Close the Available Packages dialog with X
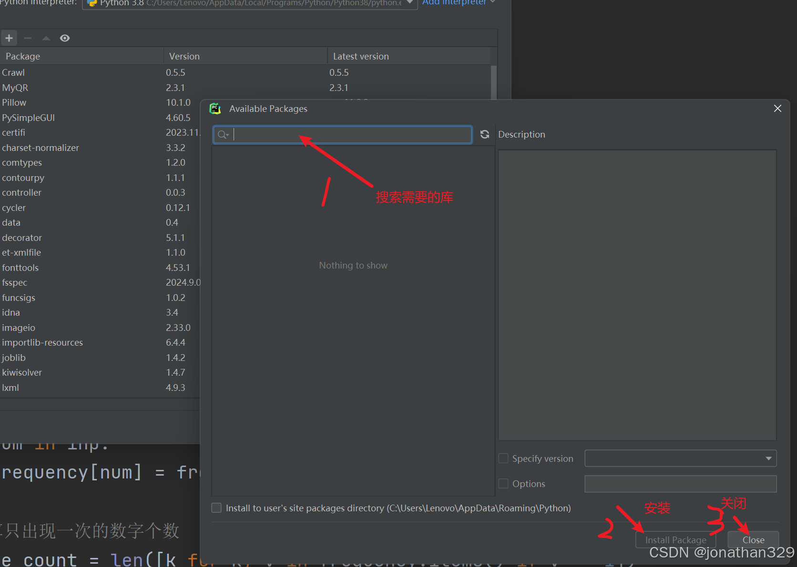Screen dimensions: 797x567 click(777, 109)
